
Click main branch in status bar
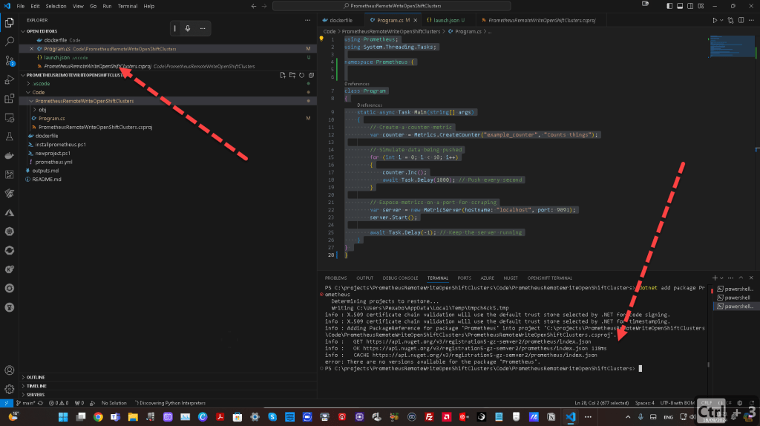[26, 403]
